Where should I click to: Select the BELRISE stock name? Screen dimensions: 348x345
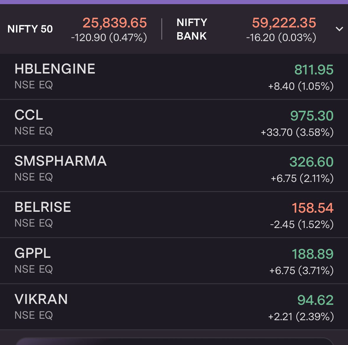point(43,207)
